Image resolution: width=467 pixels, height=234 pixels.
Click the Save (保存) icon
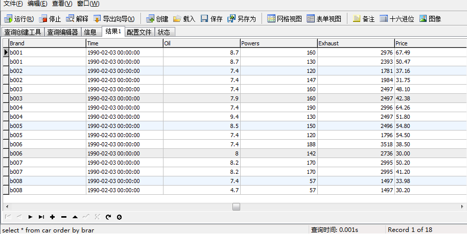coord(204,19)
